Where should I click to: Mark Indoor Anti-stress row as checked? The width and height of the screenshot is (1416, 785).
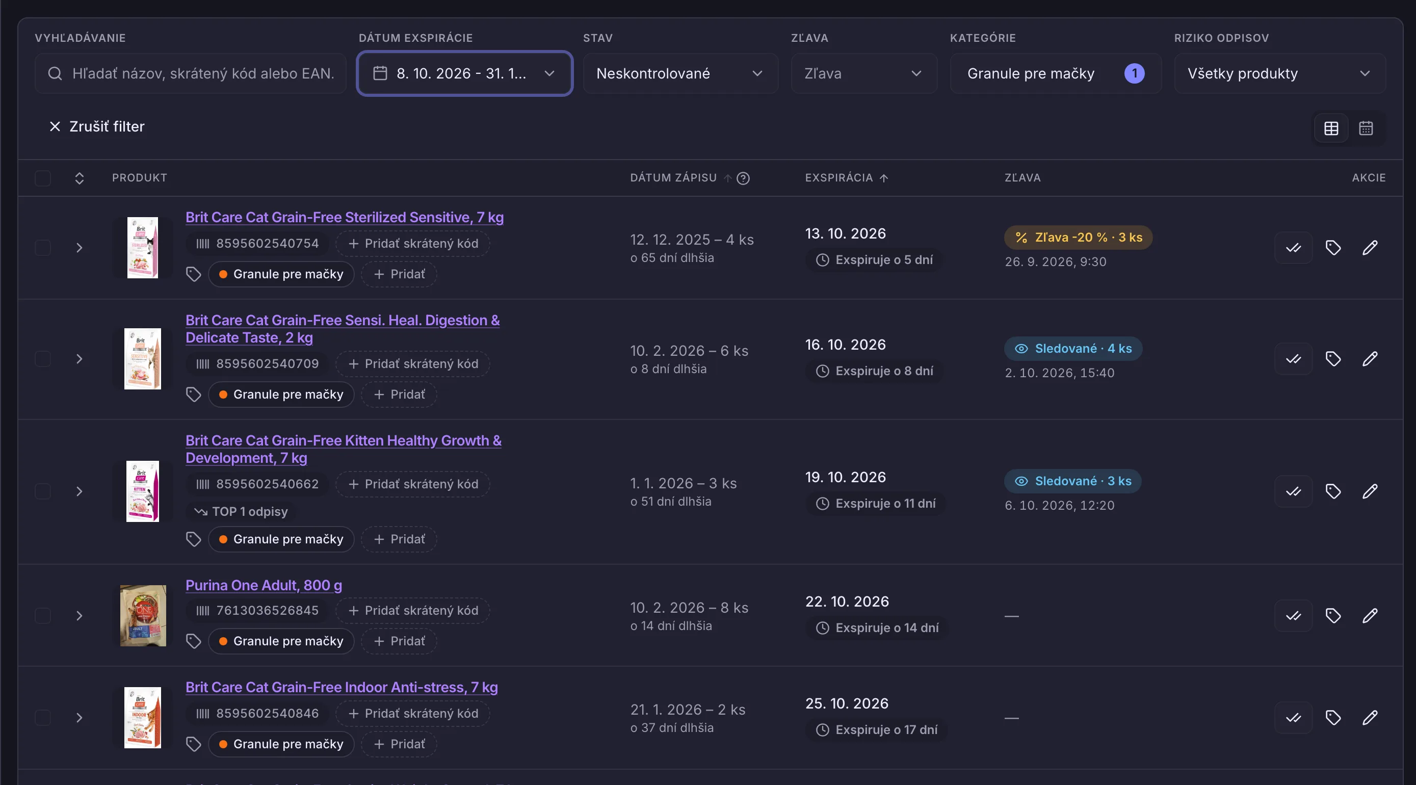point(1294,717)
